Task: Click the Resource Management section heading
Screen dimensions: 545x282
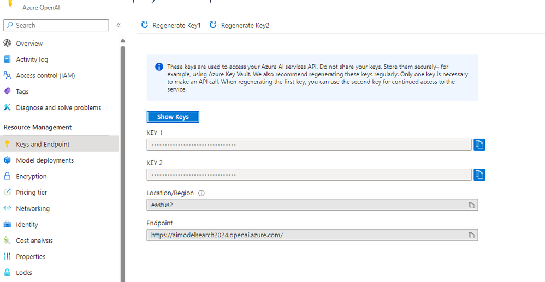Action: click(38, 127)
